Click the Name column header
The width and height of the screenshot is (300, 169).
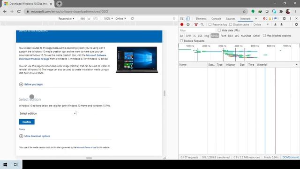point(193,65)
